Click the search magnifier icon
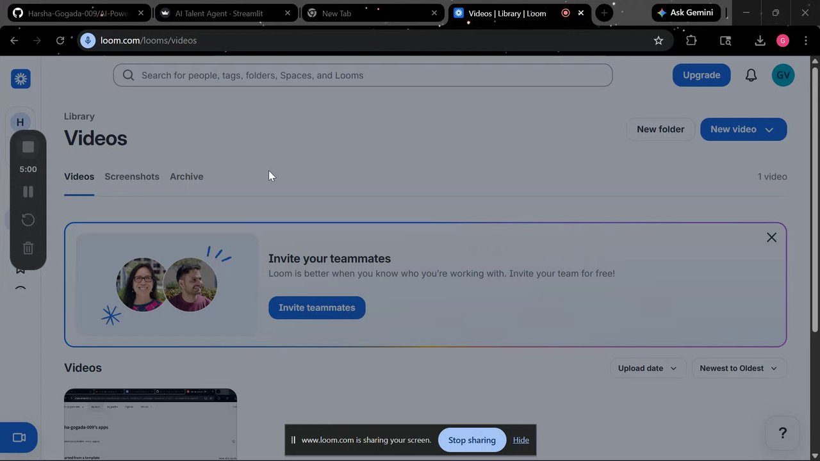The height and width of the screenshot is (461, 820). click(128, 76)
